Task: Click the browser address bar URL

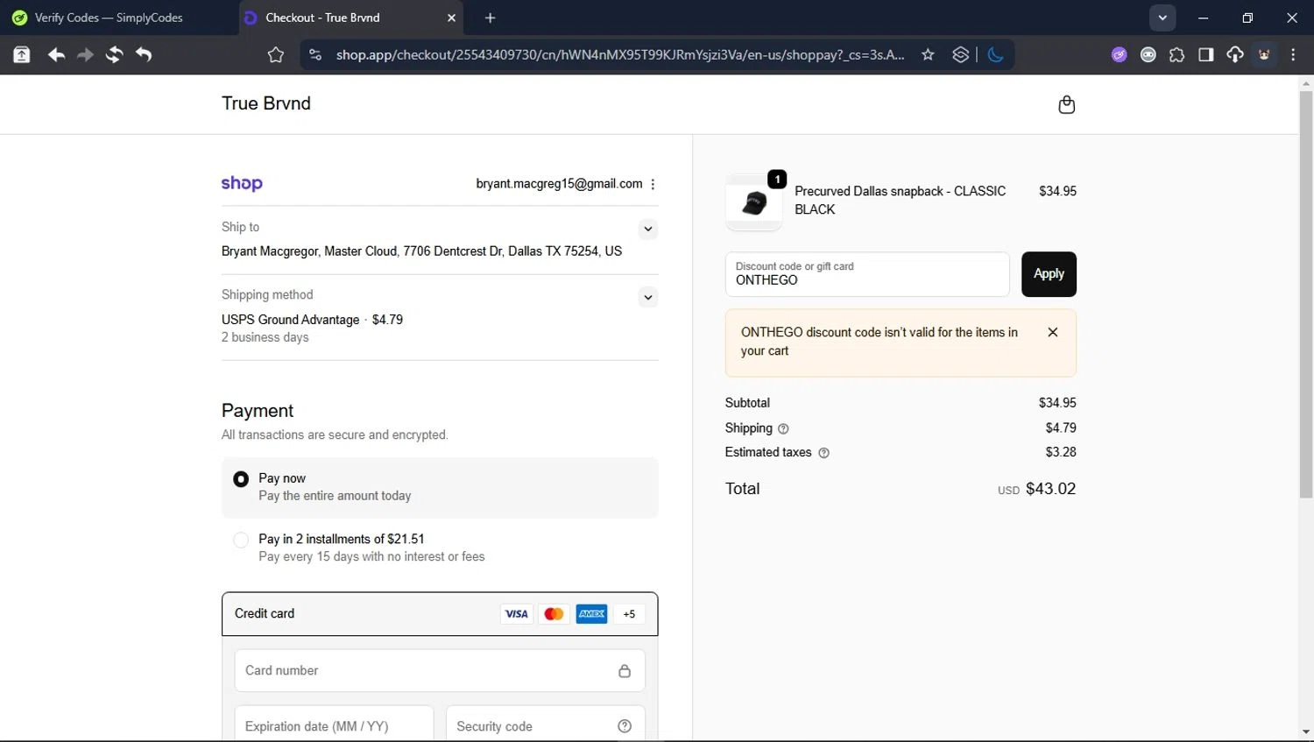Action: (620, 54)
